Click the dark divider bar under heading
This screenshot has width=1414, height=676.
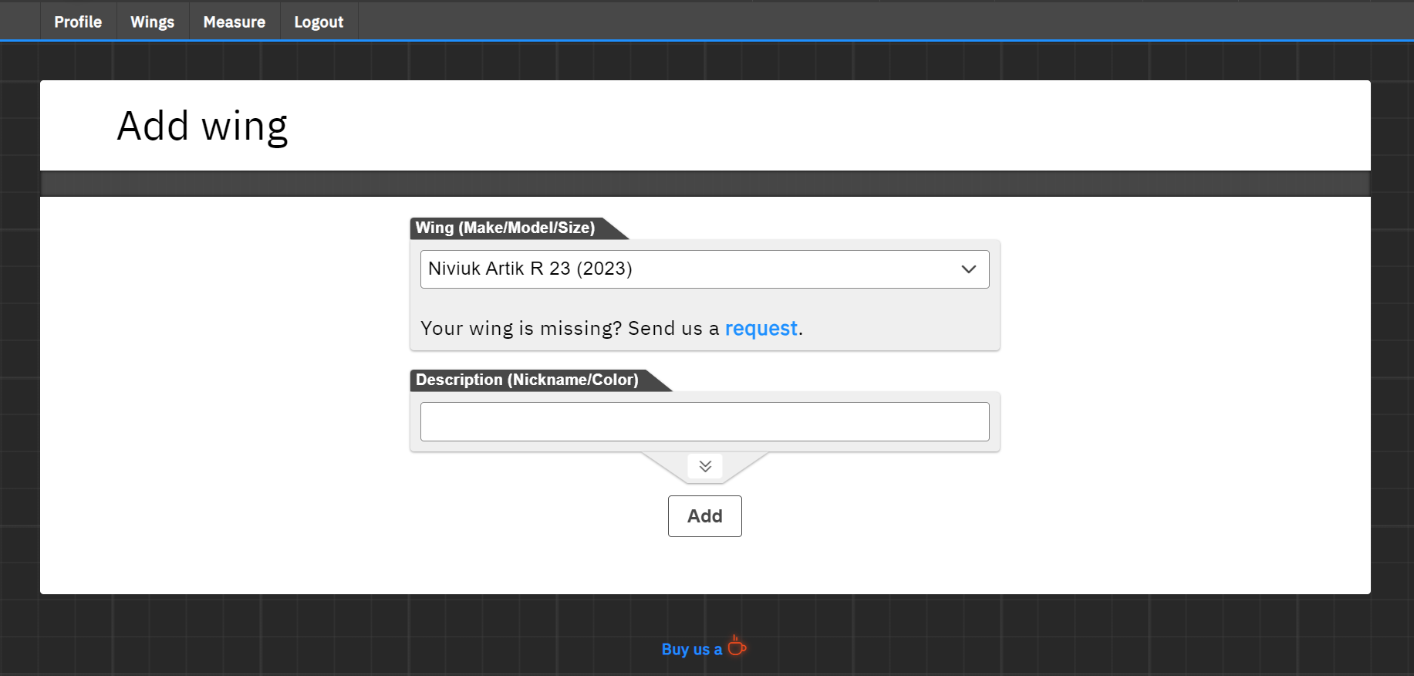705,184
